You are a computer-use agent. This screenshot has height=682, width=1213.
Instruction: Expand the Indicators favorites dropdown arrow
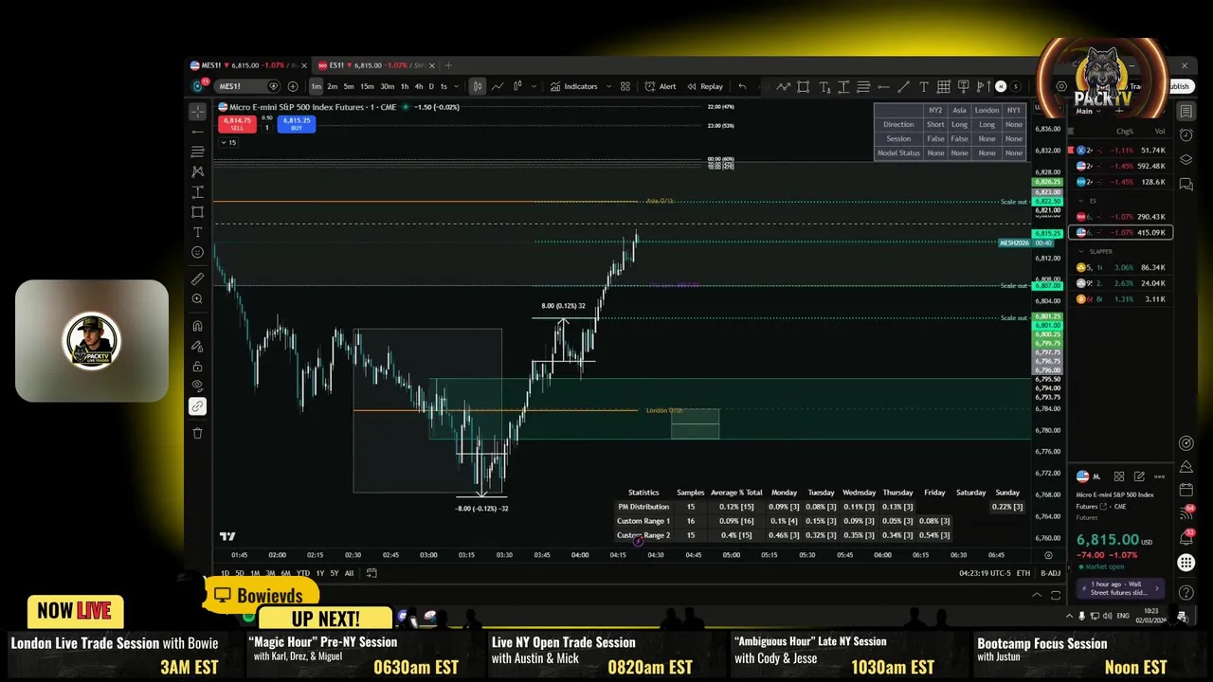pos(608,86)
